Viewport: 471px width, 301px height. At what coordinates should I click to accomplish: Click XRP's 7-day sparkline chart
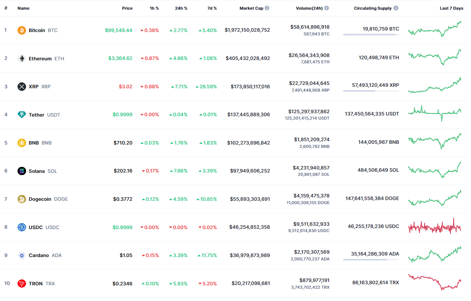tap(434, 85)
